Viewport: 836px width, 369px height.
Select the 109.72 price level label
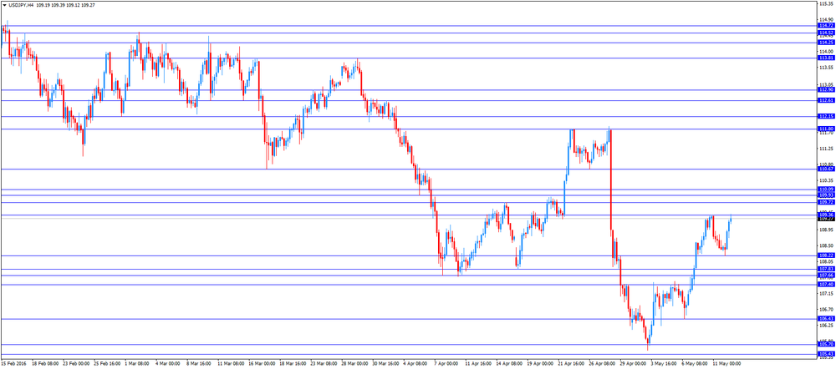tap(825, 202)
